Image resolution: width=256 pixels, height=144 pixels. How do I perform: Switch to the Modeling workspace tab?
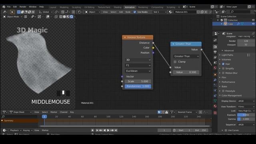coord(64,7)
